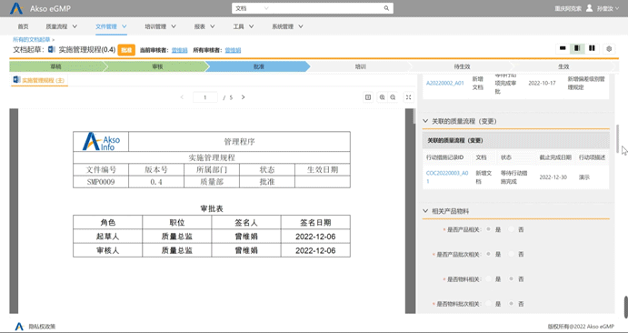The width and height of the screenshot is (628, 333).
Task: Click the orange 批准 status button
Action: coord(126,50)
